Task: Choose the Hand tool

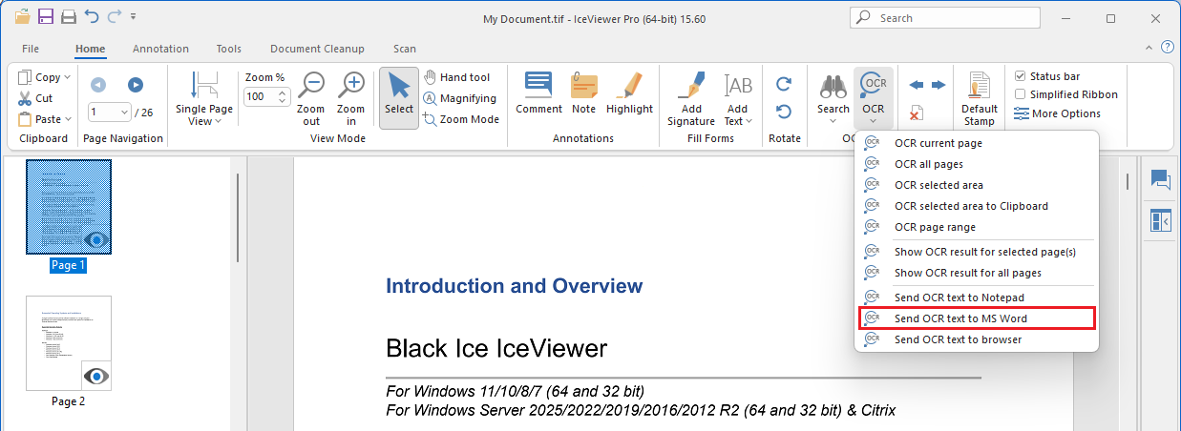Action: [x=456, y=77]
